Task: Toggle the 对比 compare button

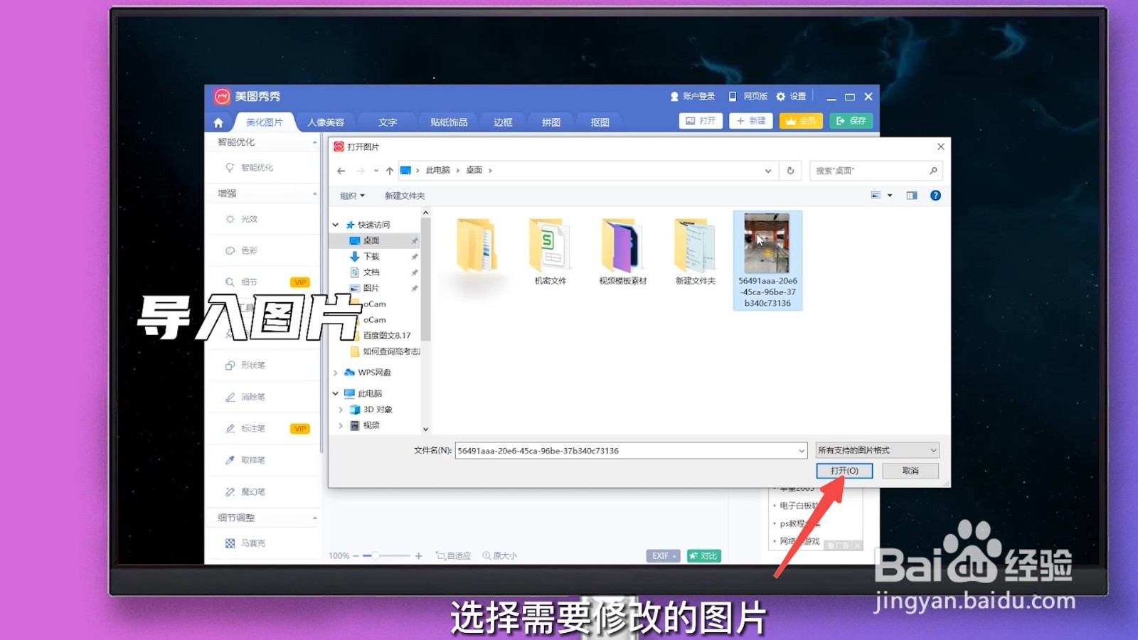Action: pyautogui.click(x=704, y=556)
